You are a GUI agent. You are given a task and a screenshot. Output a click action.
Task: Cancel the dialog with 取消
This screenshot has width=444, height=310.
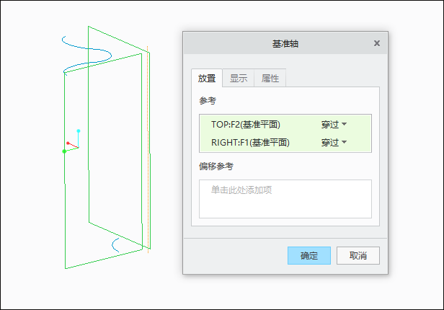[358, 255]
